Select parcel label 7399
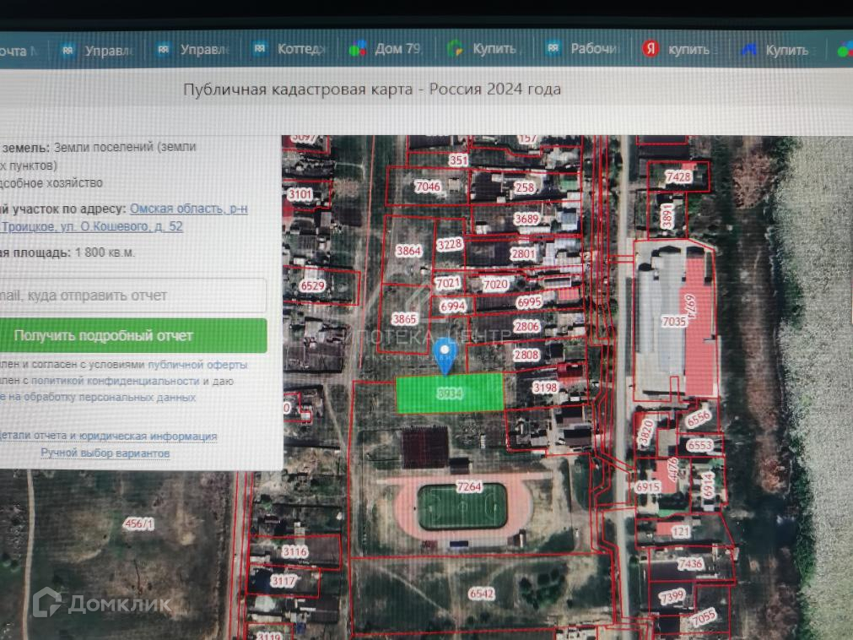Viewport: 853px width, 640px height. 672,597
